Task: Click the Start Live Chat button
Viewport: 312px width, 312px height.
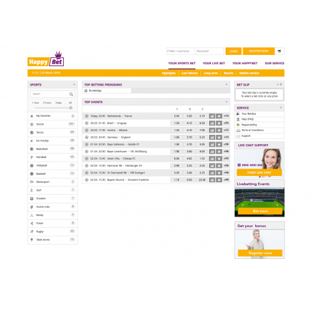Action: [259, 173]
